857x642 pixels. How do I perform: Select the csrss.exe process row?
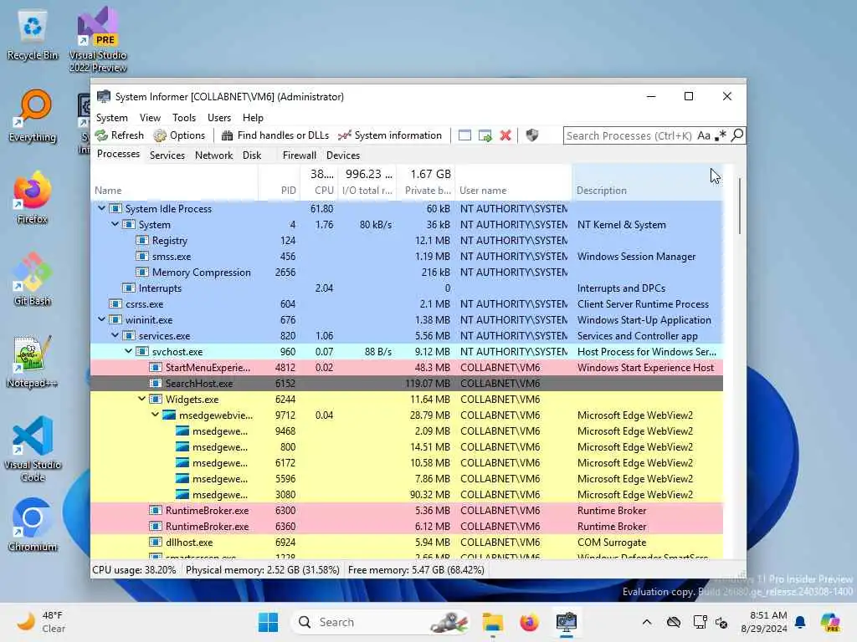407,304
